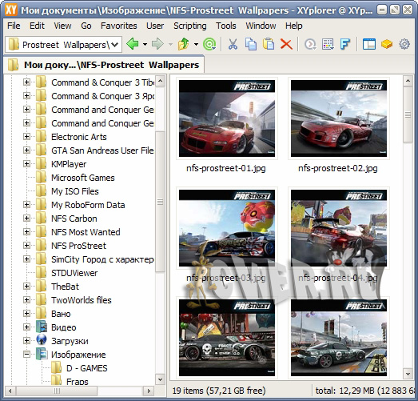Click the thumbnail pane scroll-down arrow

point(408,374)
